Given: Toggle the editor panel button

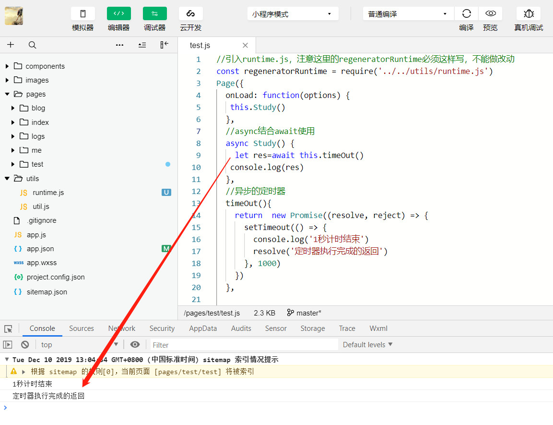Looking at the screenshot, I should [x=118, y=14].
